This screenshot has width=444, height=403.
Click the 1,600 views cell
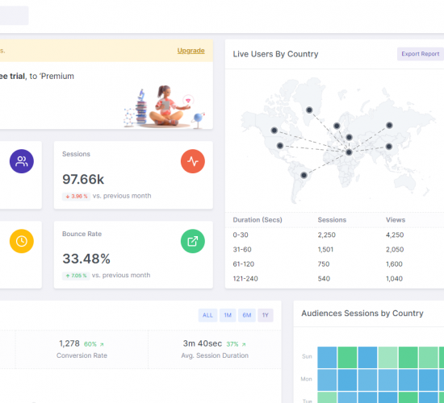(x=394, y=264)
